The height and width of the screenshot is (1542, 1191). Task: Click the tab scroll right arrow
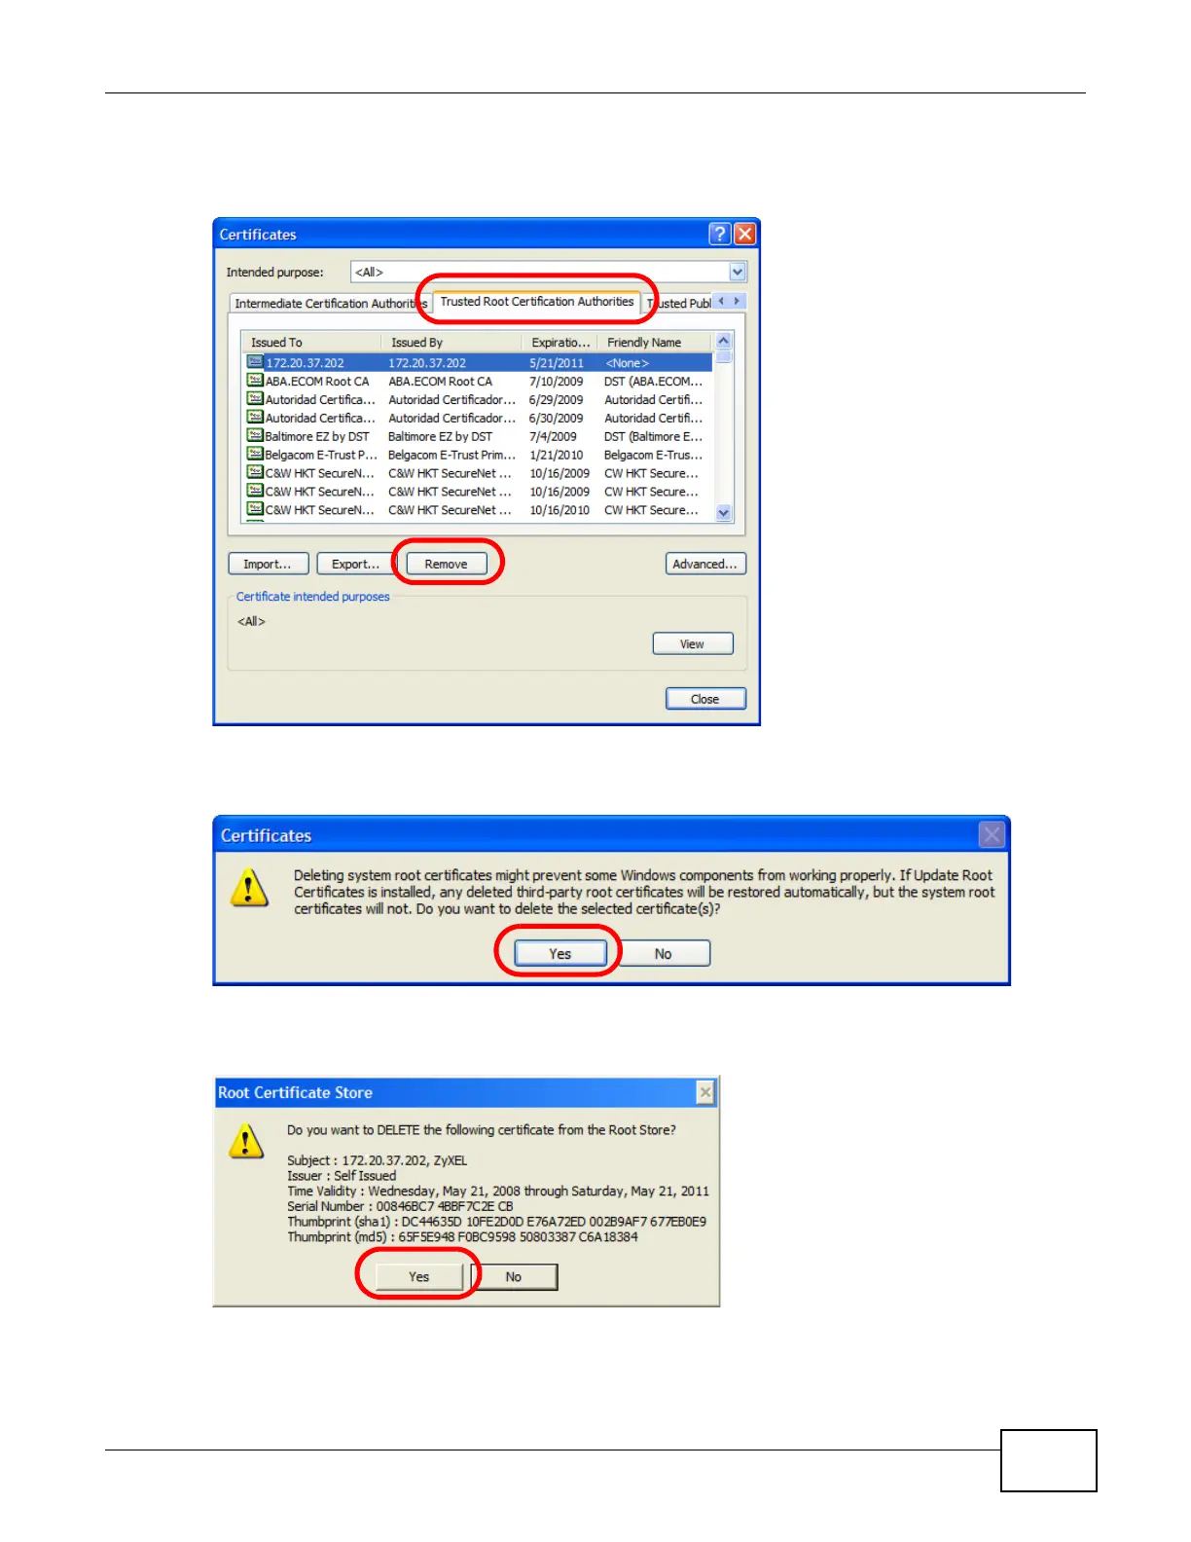pyautogui.click(x=738, y=302)
